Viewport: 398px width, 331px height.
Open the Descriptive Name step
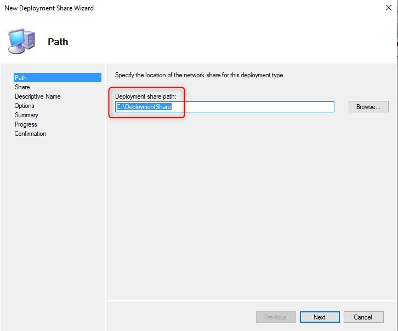[x=38, y=96]
